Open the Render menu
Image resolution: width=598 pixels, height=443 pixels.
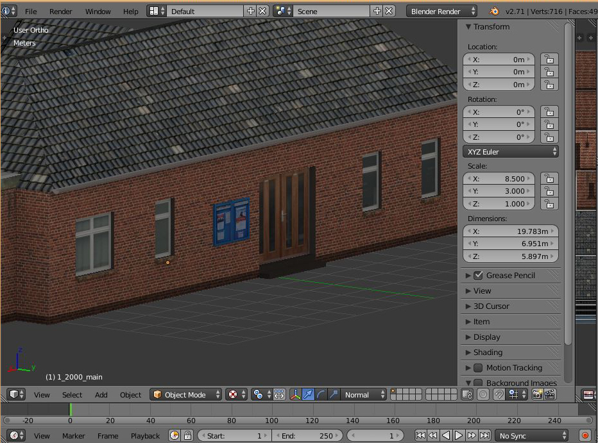click(61, 12)
